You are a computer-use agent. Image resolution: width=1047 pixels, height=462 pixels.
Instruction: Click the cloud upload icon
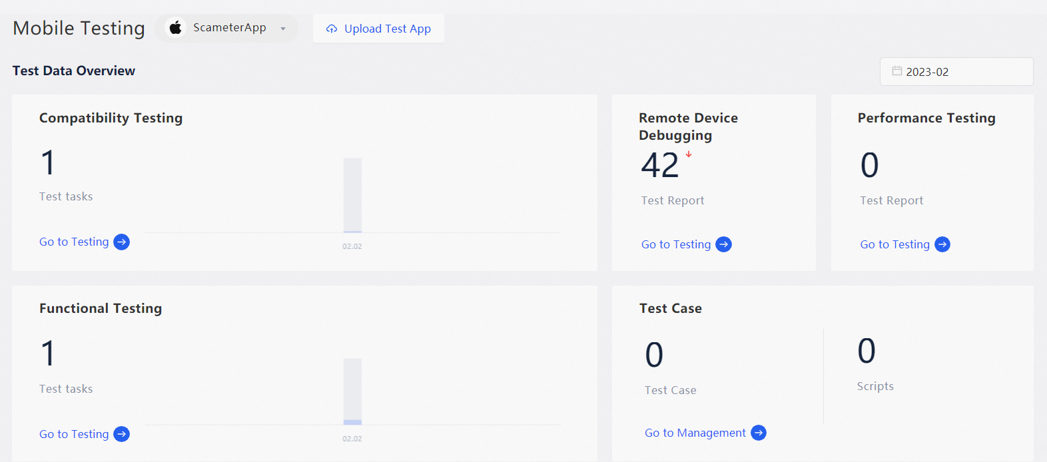tap(332, 29)
